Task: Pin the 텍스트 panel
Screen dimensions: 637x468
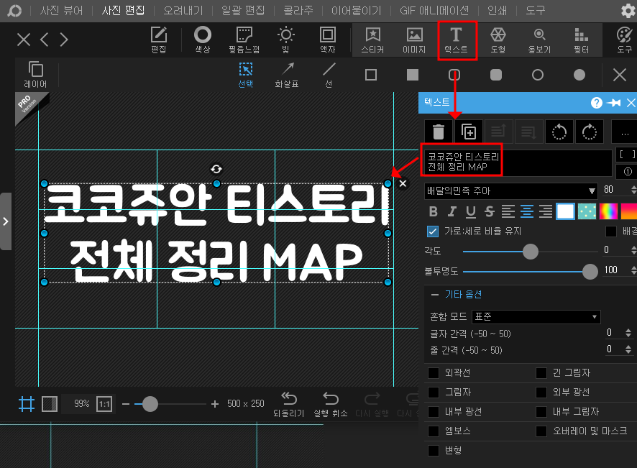Action: pyautogui.click(x=614, y=103)
